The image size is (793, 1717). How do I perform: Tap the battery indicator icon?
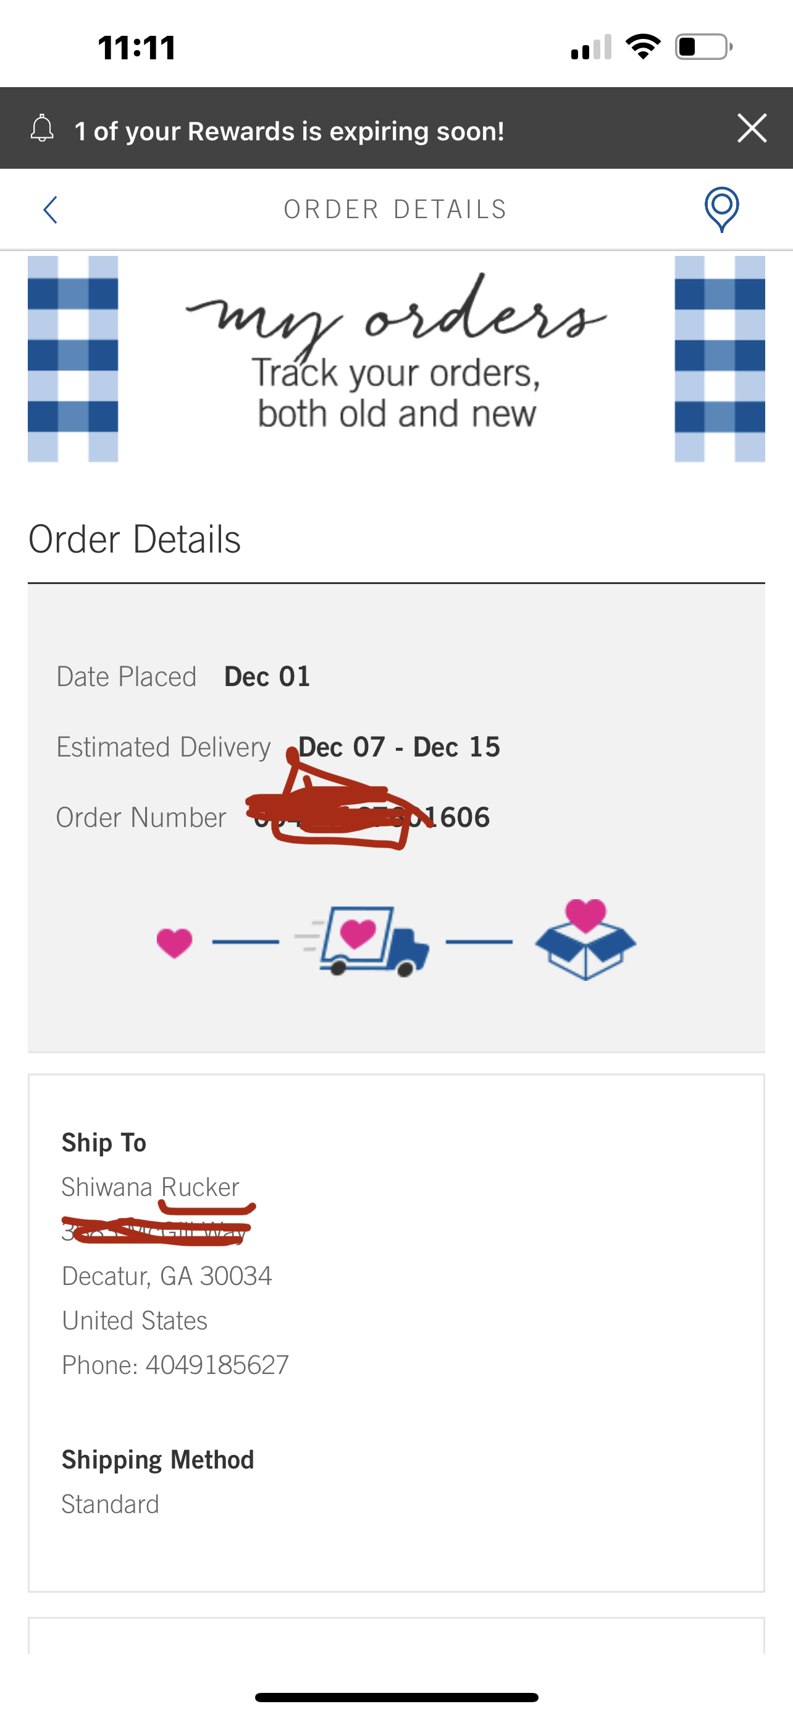(x=703, y=46)
